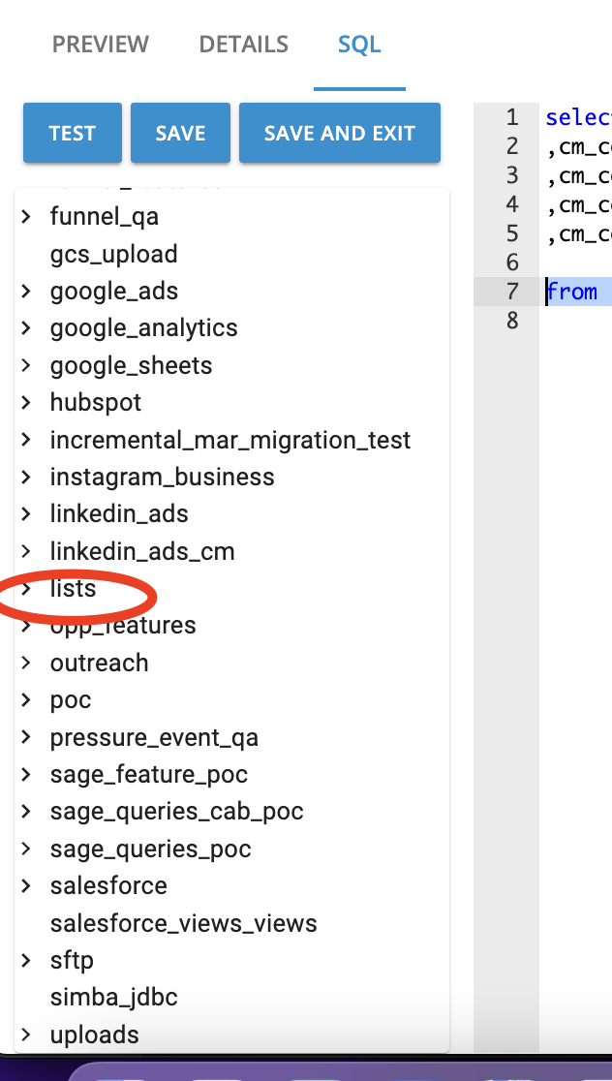Expand the pressure_event_qa chevron
Screen dimensions: 612x1081
[26, 737]
